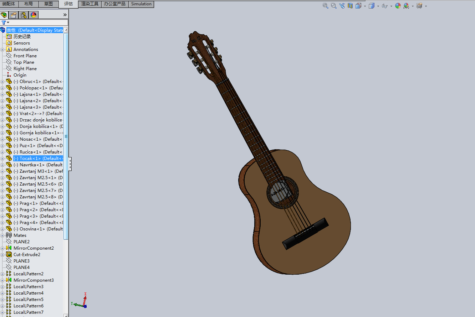Select the PLANE4 tree item

click(21, 267)
